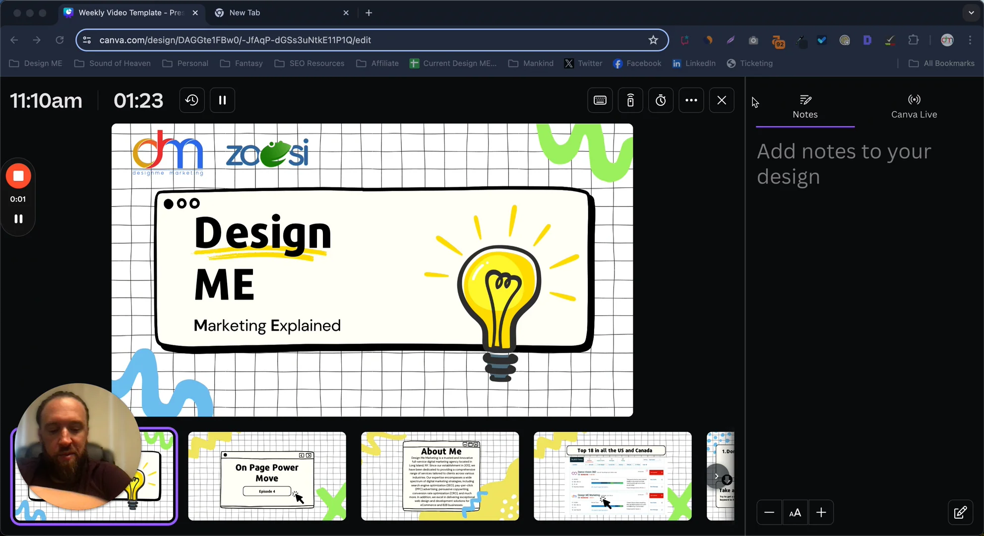Screen dimensions: 984x536
Task: Switch to the Notes tab
Action: coord(804,106)
